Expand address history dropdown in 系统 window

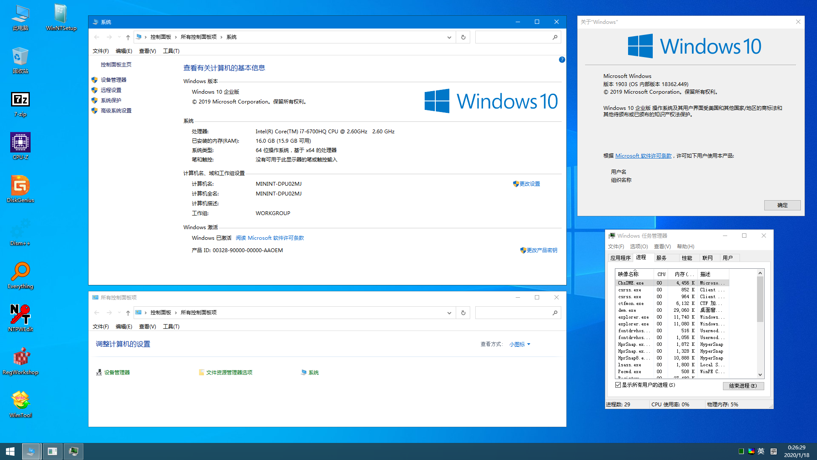click(x=449, y=37)
